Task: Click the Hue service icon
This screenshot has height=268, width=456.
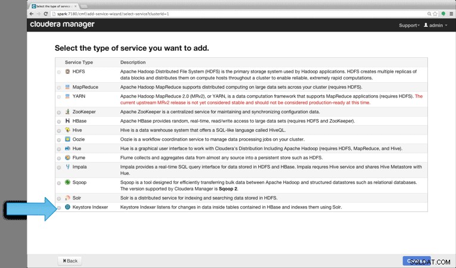Action: click(67, 148)
